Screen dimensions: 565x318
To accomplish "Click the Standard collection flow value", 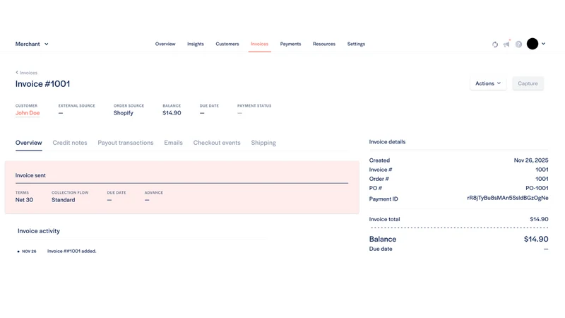I will point(63,200).
